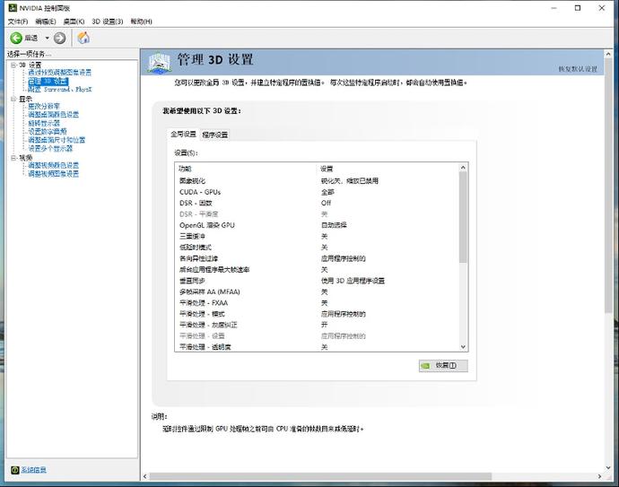
Task: Click main panel vertical scroll-down arrow
Action: pos(608,467)
